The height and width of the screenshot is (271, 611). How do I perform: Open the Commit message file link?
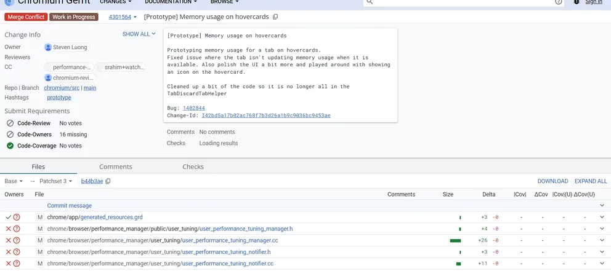click(x=70, y=206)
